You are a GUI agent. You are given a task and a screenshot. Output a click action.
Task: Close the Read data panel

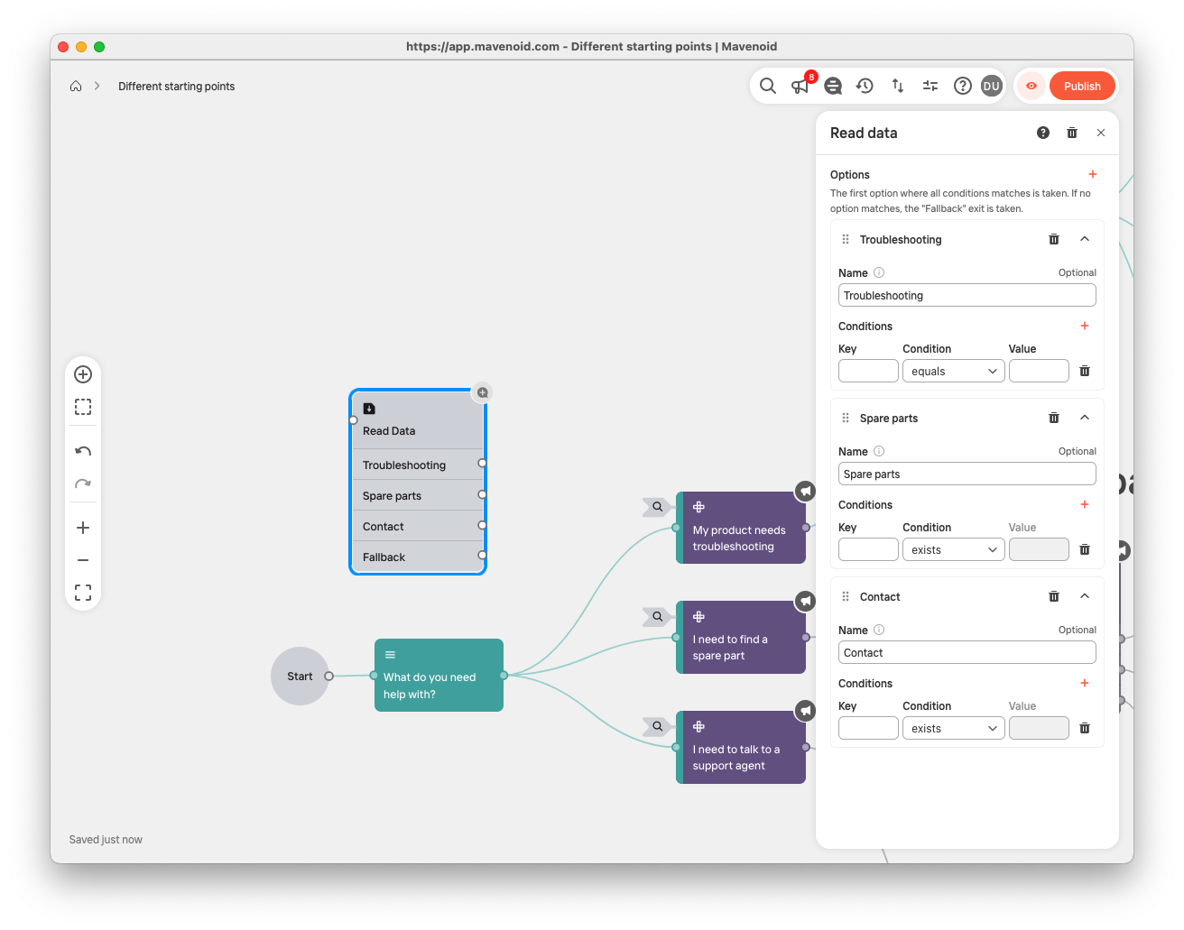point(1101,133)
